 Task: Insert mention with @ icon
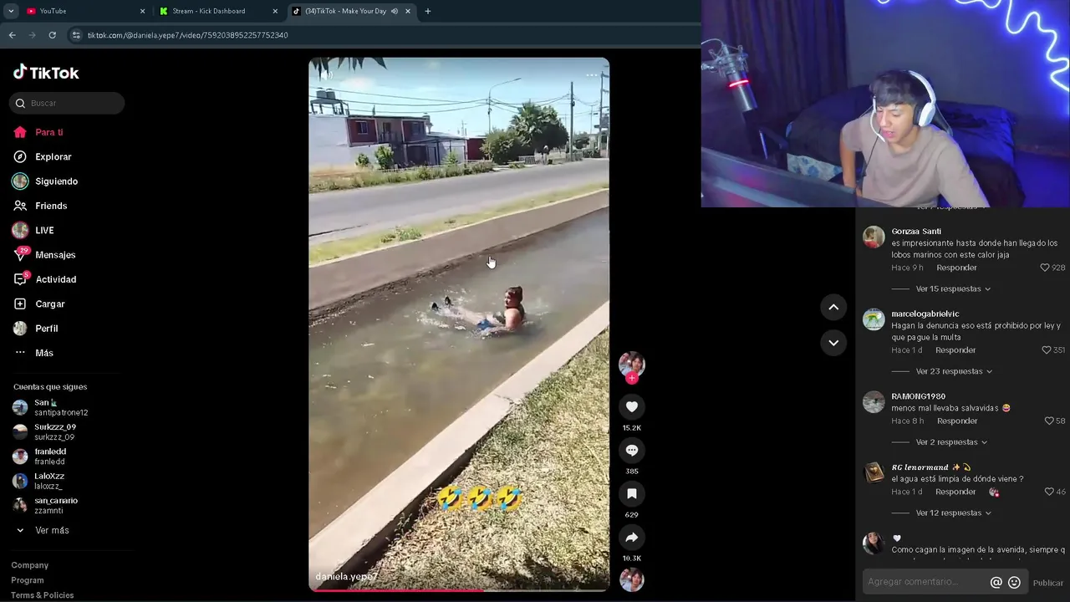pyautogui.click(x=996, y=582)
